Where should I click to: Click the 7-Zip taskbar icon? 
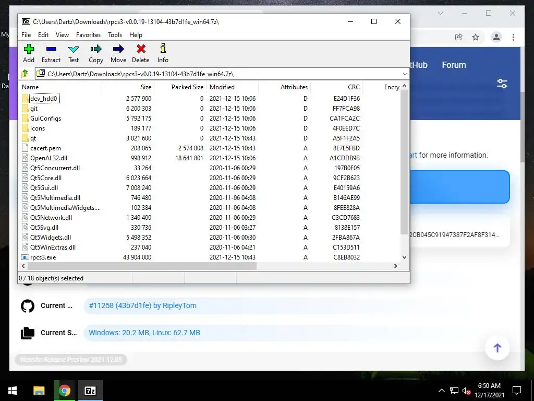90,391
